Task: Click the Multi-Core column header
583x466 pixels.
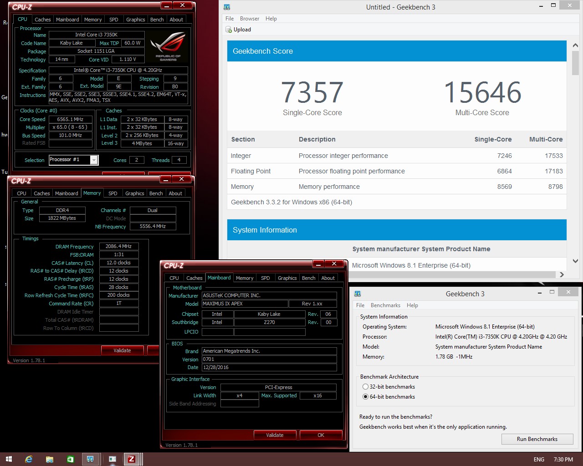Action: [546, 139]
